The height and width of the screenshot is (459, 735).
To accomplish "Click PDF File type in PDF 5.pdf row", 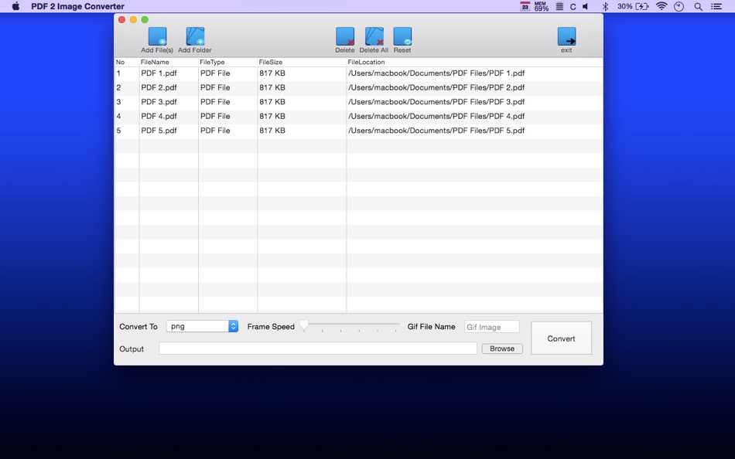I will 215,131.
